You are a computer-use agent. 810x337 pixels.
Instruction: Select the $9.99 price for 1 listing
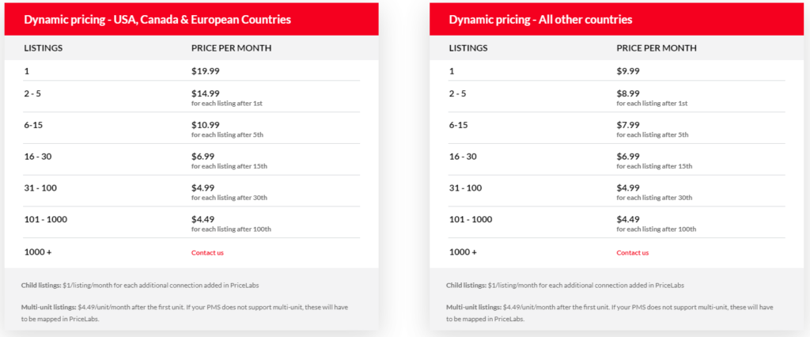(627, 71)
